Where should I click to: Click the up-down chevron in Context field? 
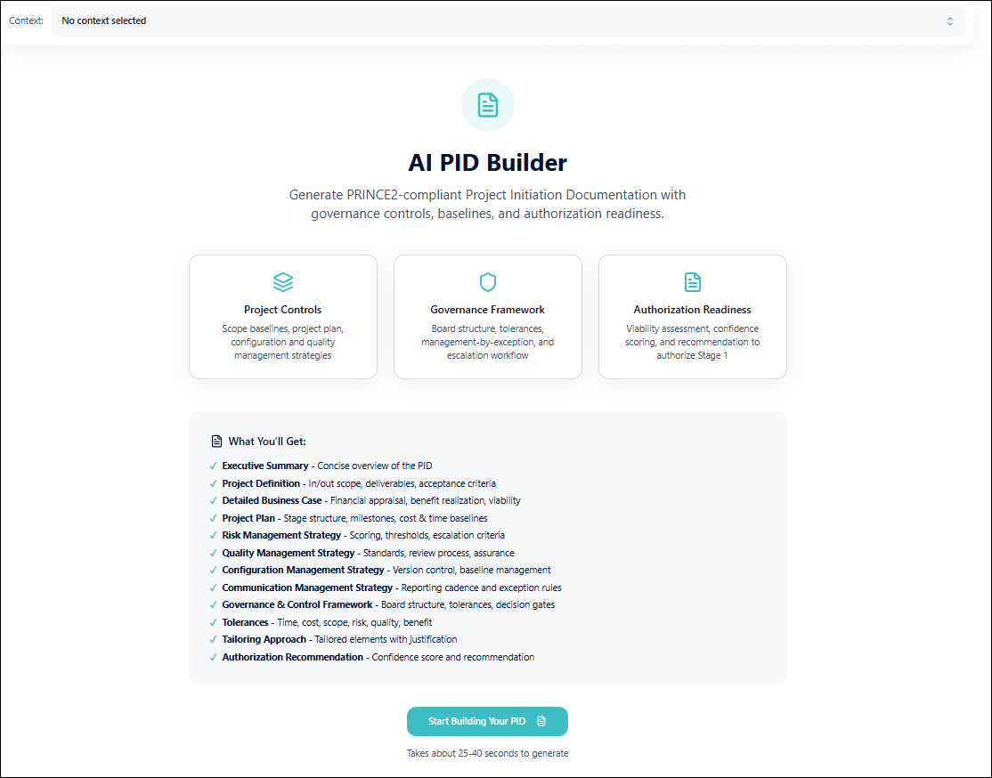(949, 20)
